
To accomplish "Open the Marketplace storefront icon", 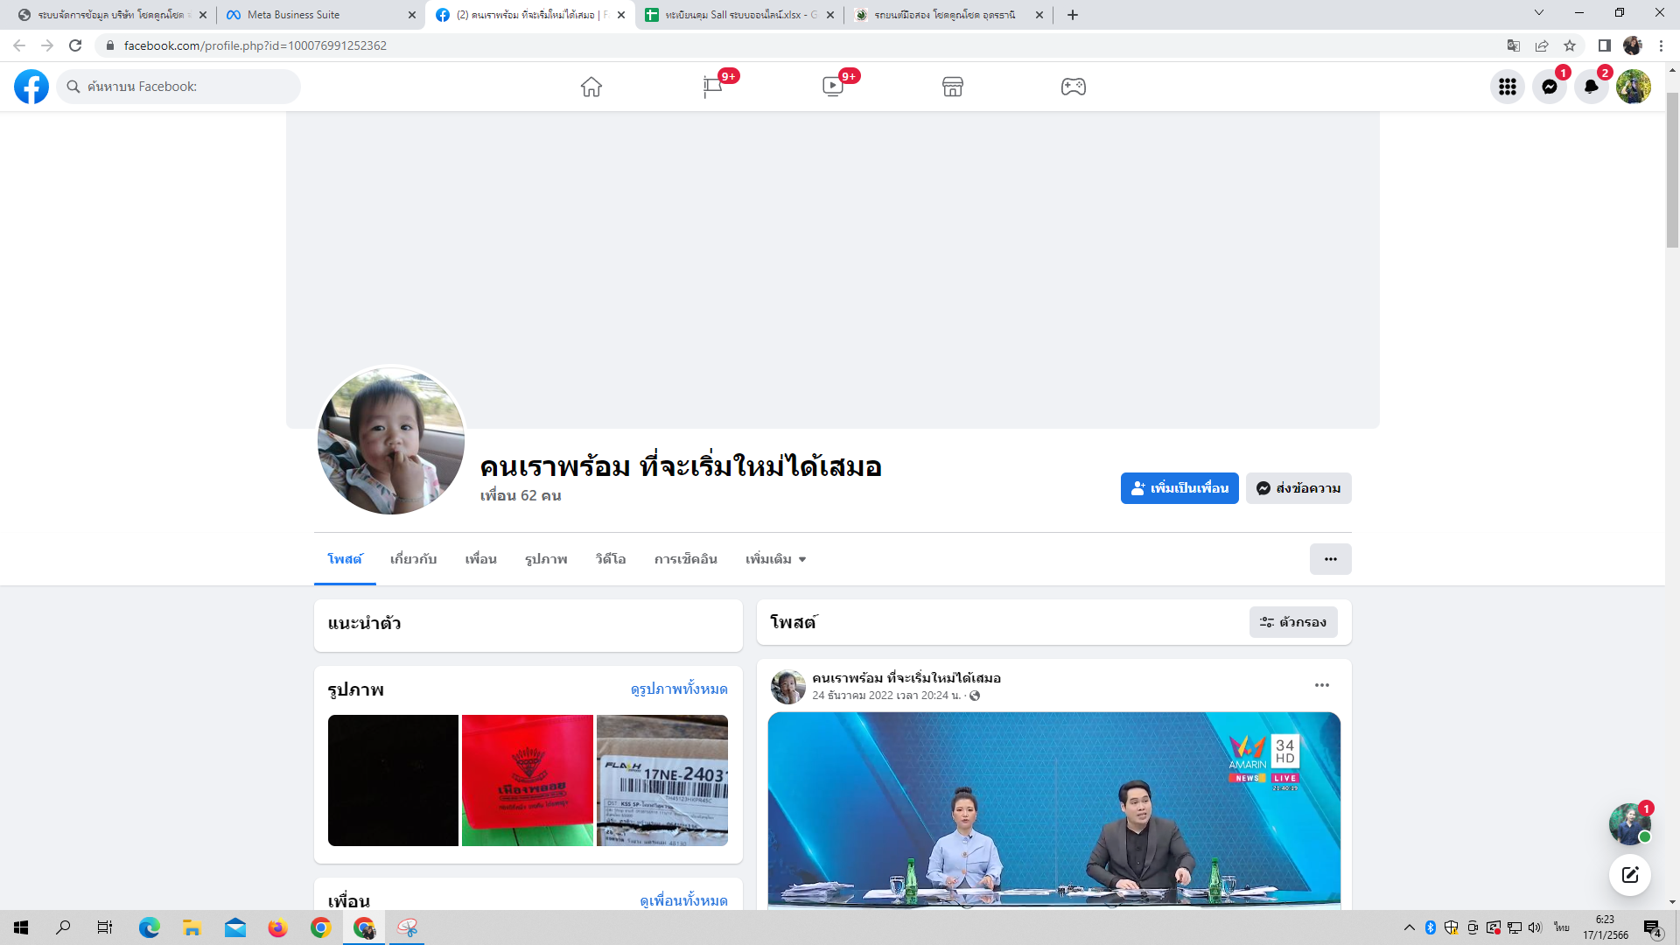I will point(953,87).
